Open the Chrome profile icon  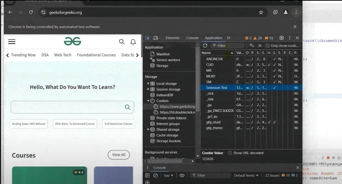286,12
